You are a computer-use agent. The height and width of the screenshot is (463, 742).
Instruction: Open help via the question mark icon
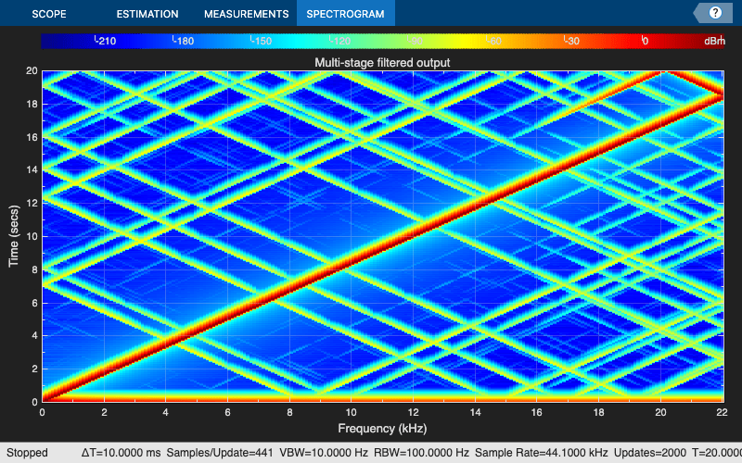click(715, 13)
